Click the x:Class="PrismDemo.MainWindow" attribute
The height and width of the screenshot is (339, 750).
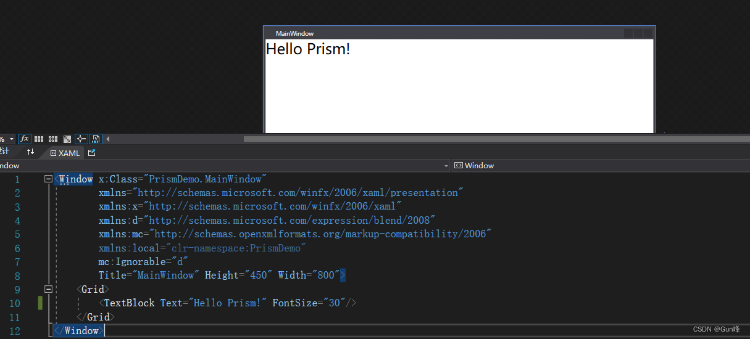tap(183, 179)
